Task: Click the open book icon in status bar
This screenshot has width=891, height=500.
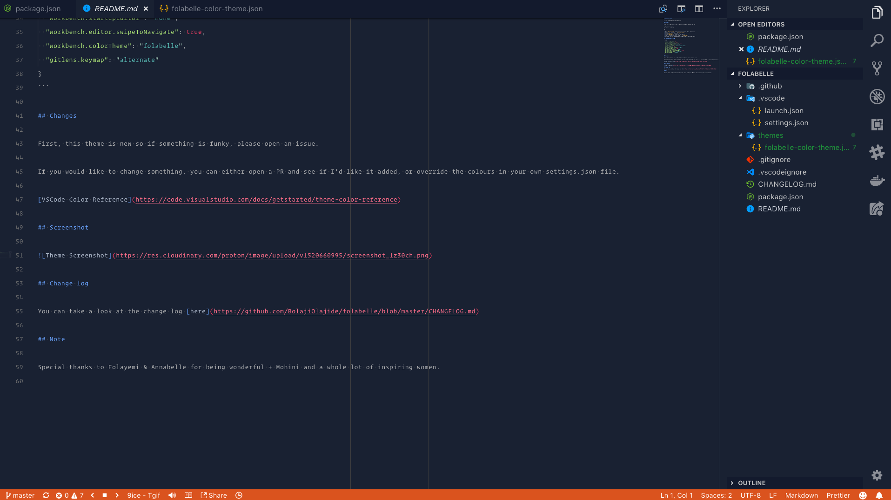Action: click(188, 495)
